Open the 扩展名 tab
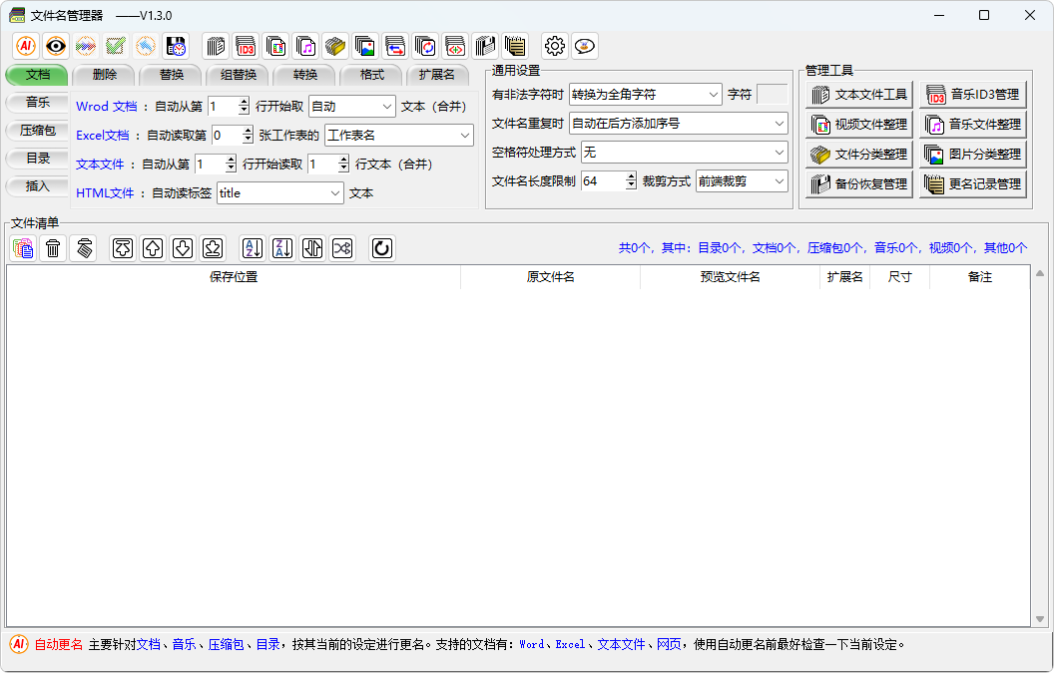This screenshot has width=1054, height=673. click(437, 74)
